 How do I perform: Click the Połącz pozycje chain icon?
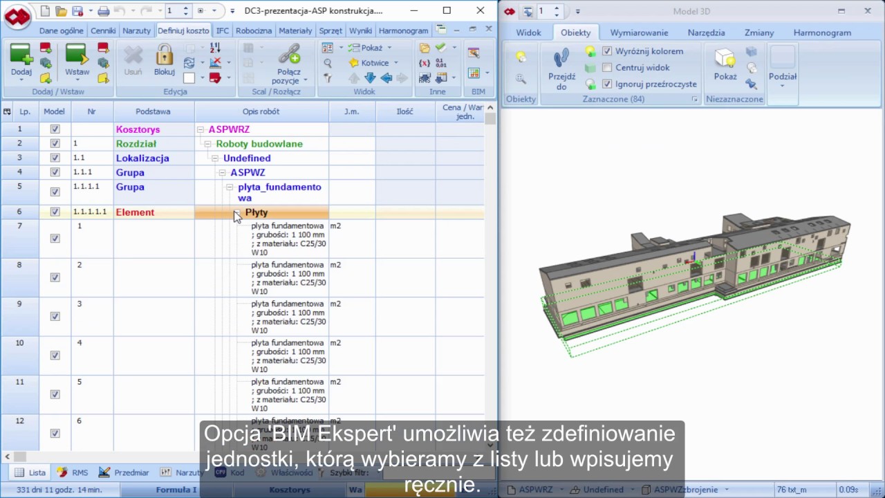(289, 55)
